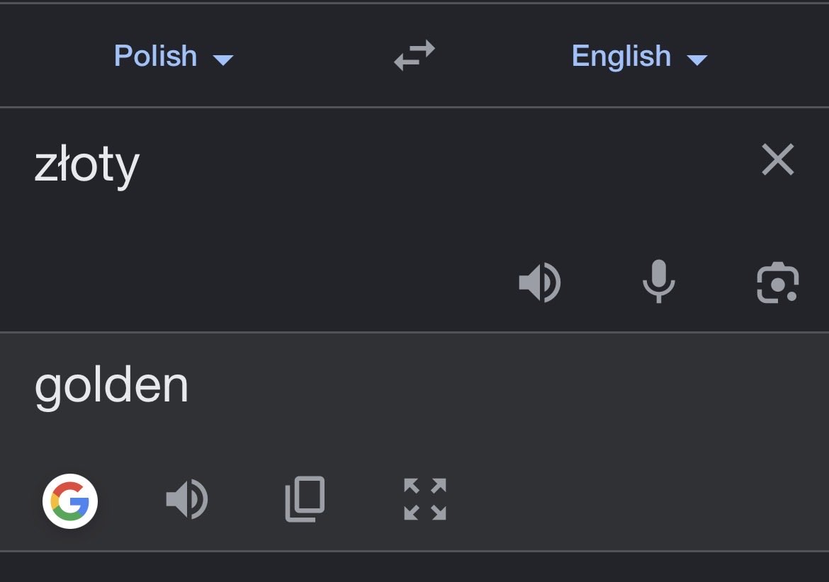This screenshot has height=582, width=829.
Task: Start voice input with microphone
Action: [x=658, y=282]
